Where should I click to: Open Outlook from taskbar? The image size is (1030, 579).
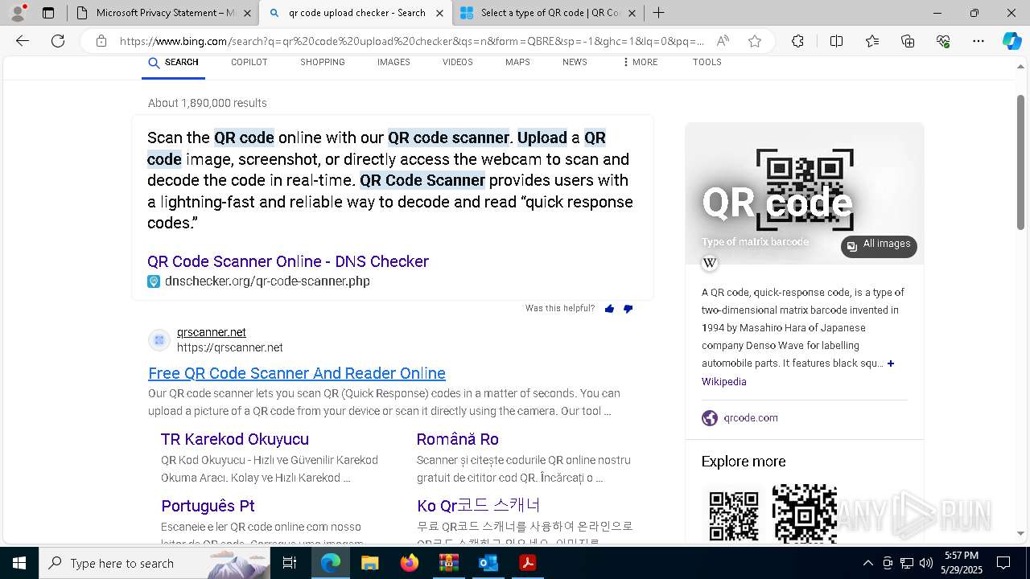click(488, 563)
